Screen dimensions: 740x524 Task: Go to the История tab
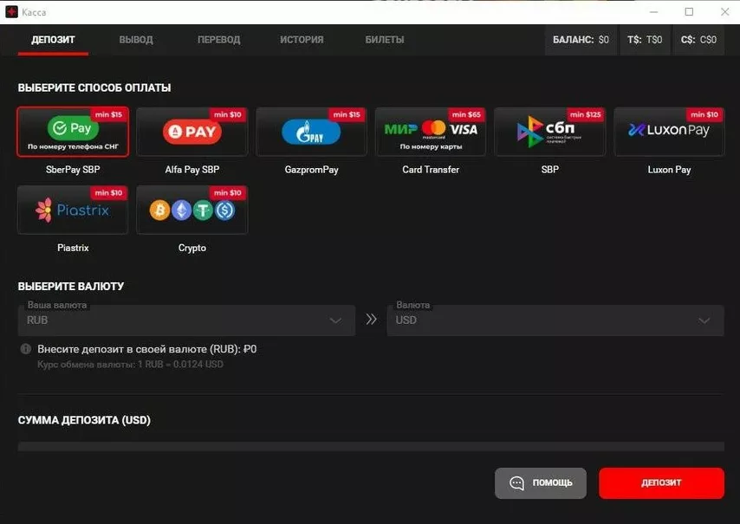click(302, 40)
